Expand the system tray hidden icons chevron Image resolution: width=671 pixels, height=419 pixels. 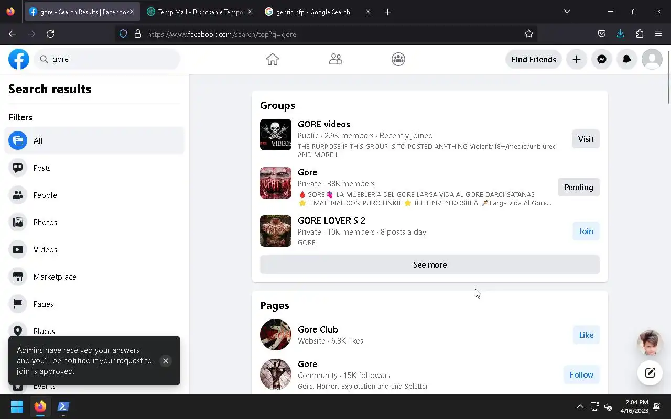pyautogui.click(x=580, y=406)
